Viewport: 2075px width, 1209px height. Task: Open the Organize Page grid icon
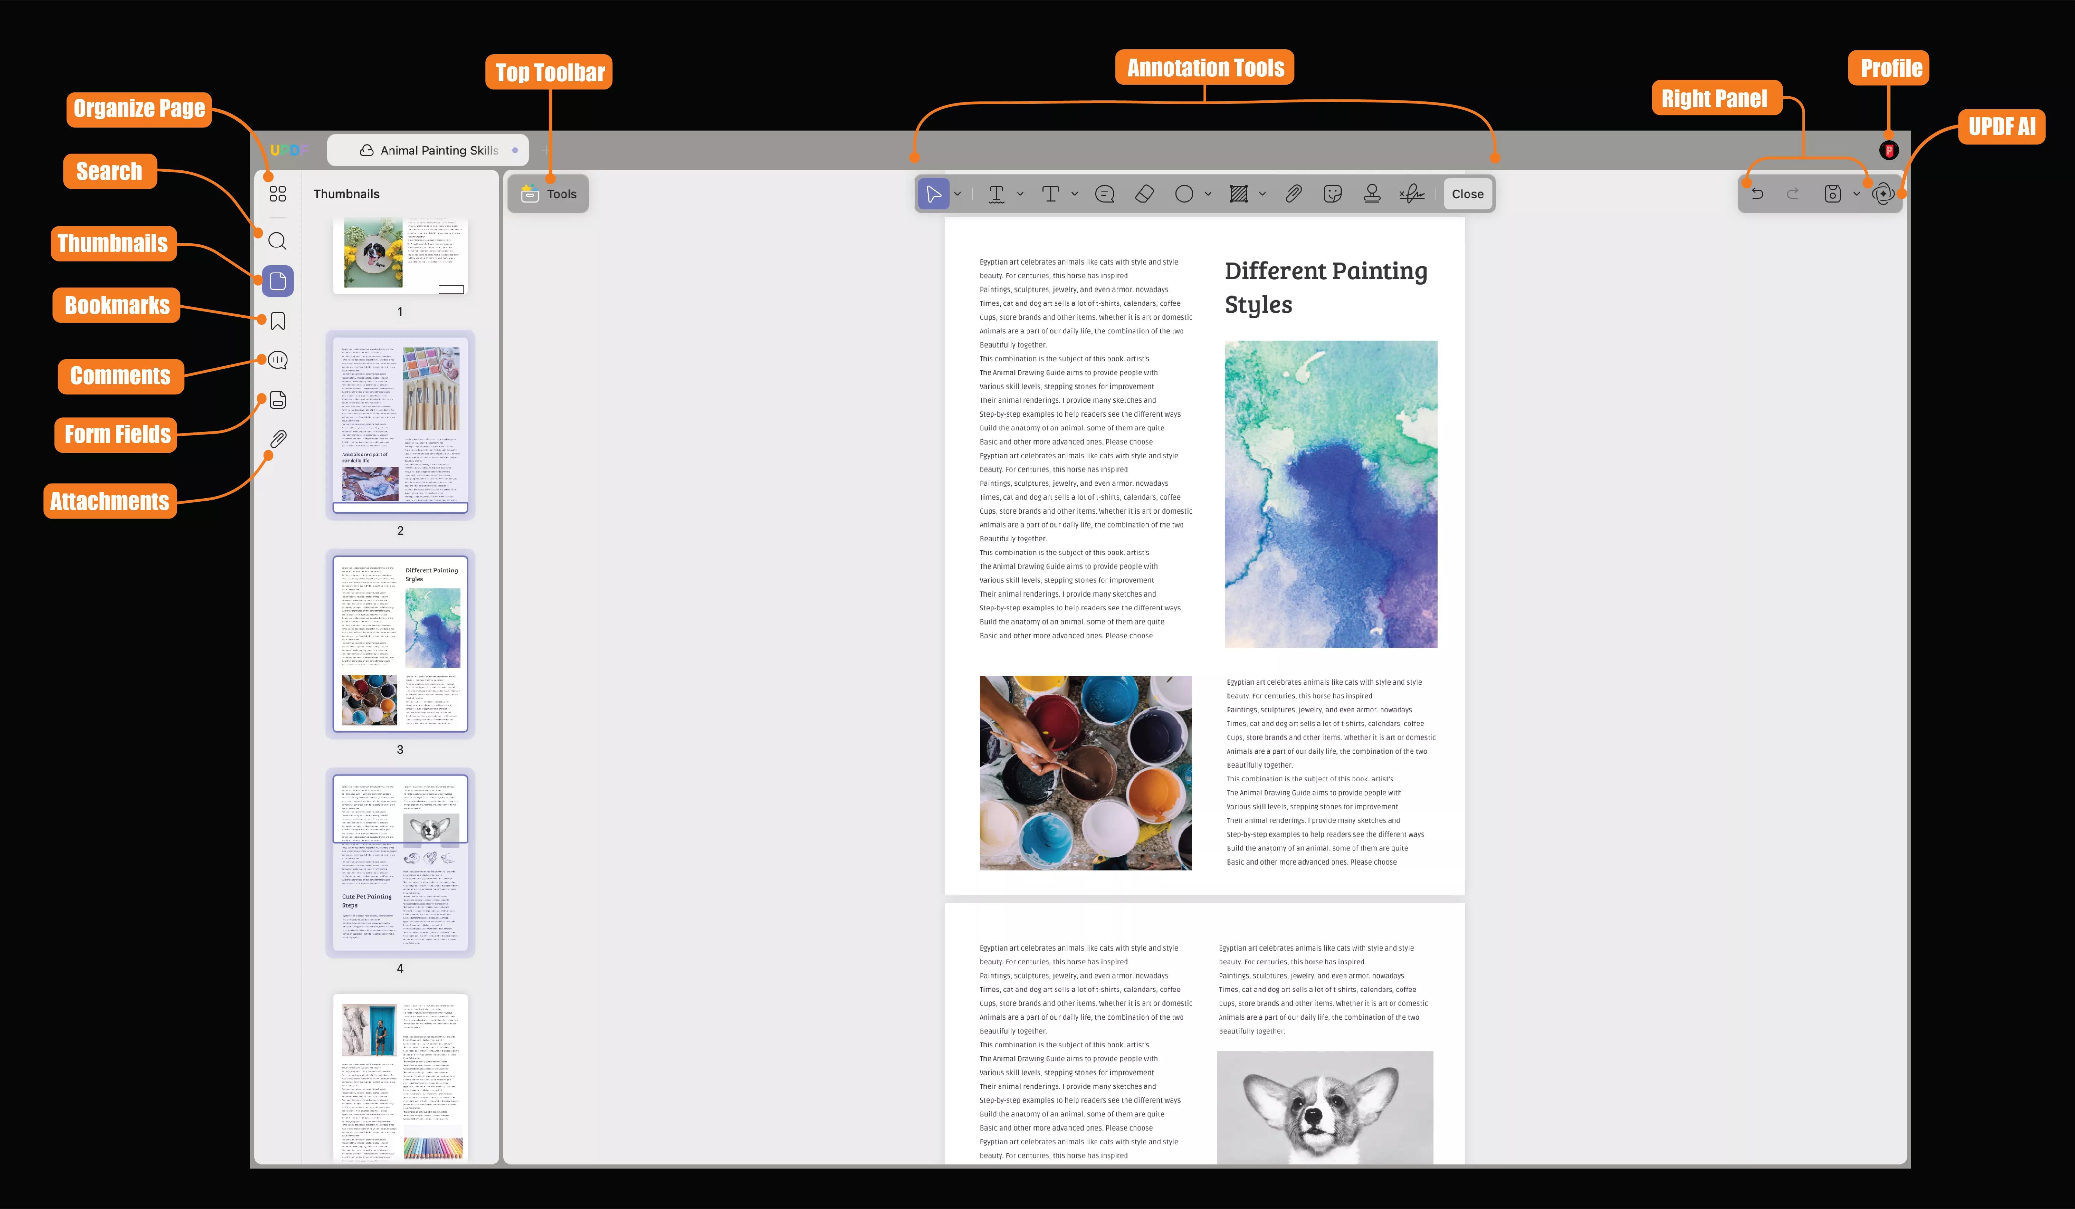click(x=278, y=194)
